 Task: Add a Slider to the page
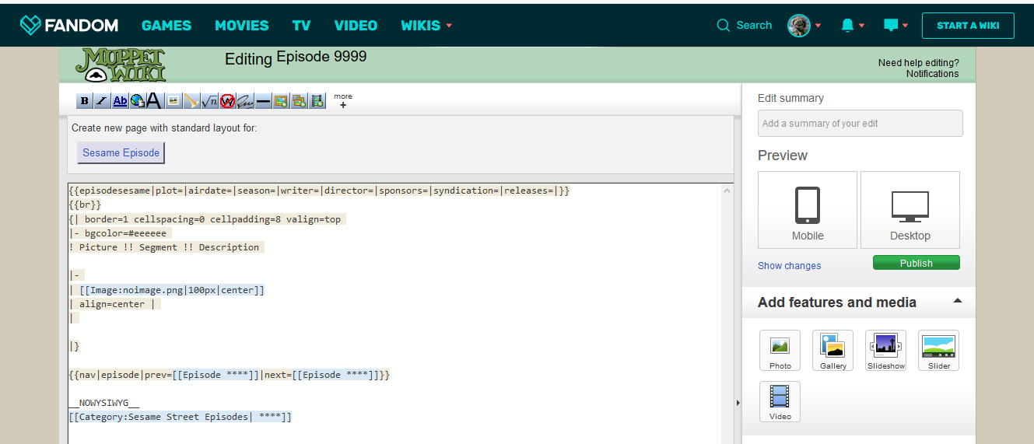(938, 351)
